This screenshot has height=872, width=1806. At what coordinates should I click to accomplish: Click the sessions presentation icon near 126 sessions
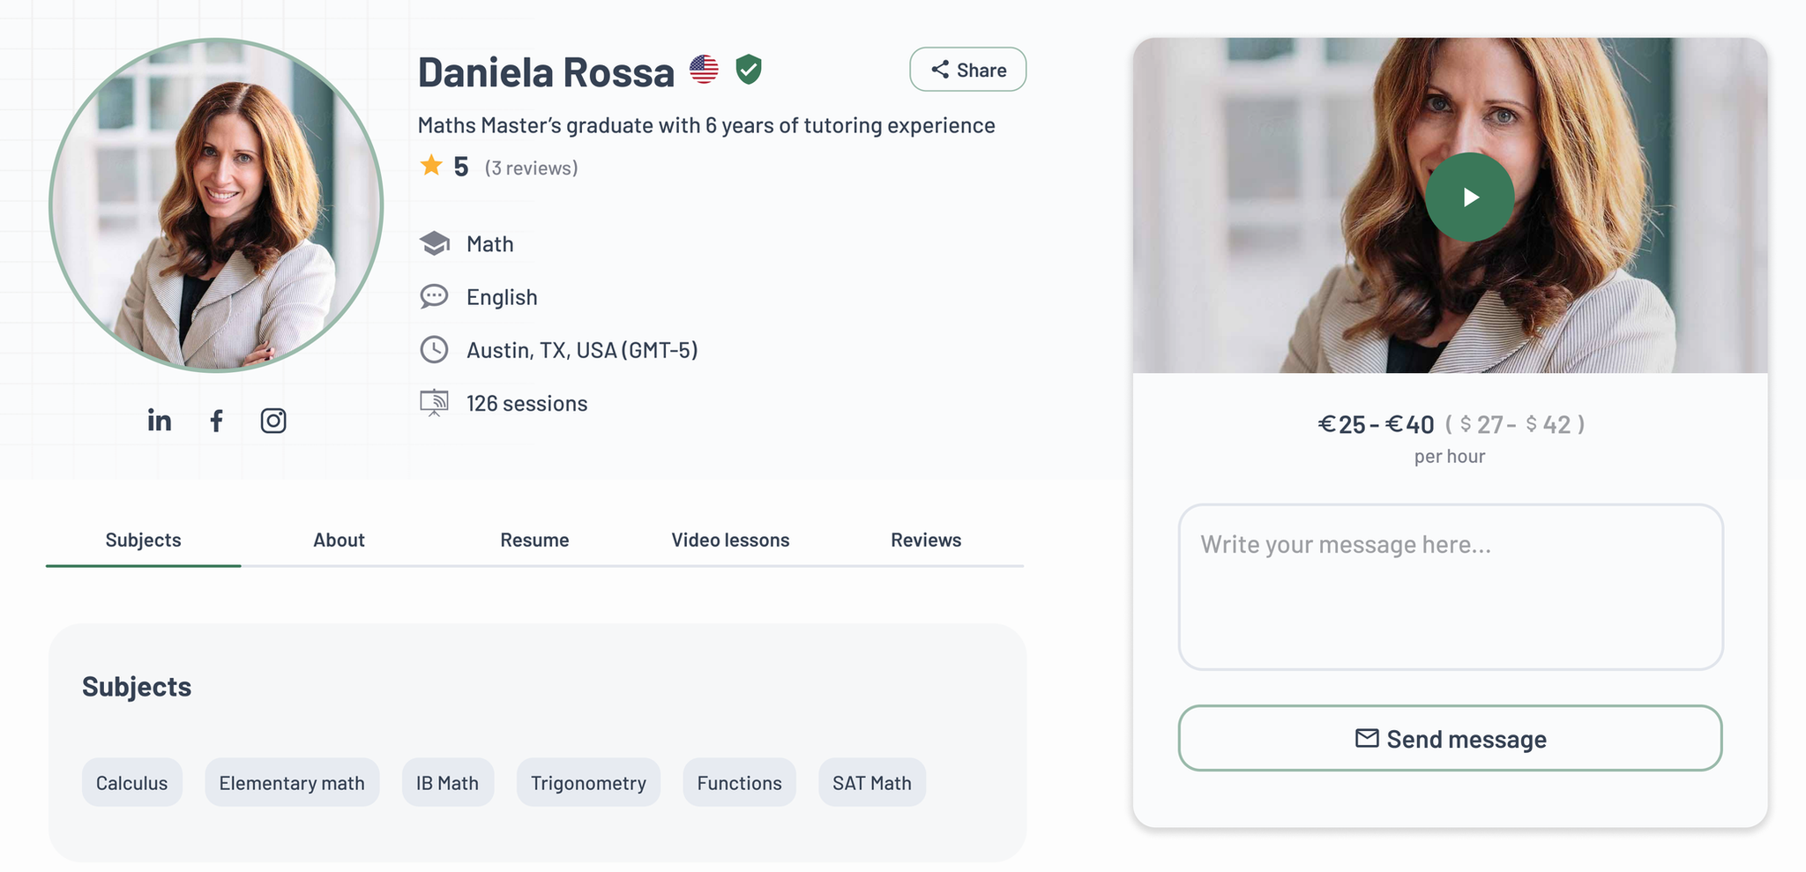(x=434, y=402)
